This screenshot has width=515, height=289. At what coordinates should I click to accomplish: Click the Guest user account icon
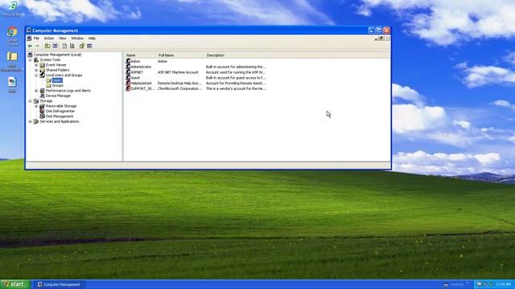(x=128, y=78)
